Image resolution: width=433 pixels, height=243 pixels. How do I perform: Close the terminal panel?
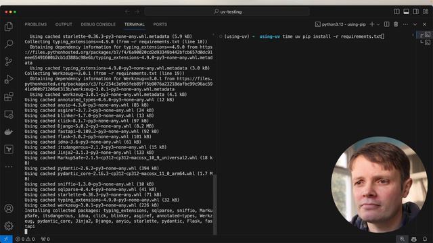coord(424,24)
